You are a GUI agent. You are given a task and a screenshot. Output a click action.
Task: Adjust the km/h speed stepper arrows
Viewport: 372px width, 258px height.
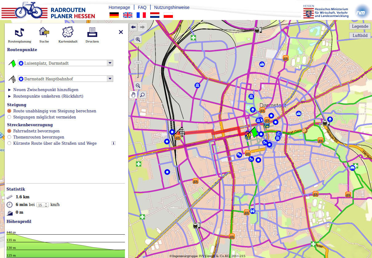click(x=46, y=205)
